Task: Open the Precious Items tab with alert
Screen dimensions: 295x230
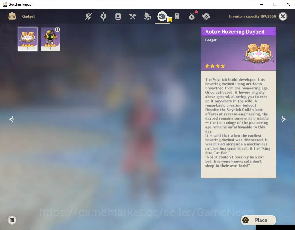Action: [192, 16]
